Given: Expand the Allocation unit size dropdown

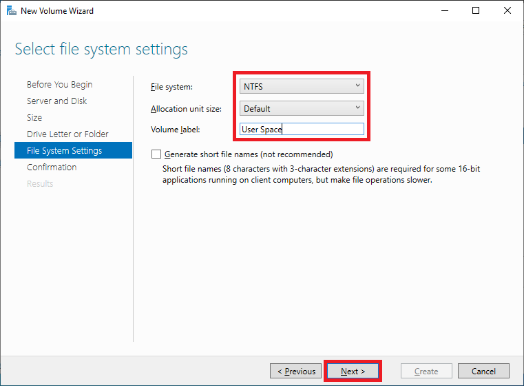Looking at the screenshot, I should [302, 108].
